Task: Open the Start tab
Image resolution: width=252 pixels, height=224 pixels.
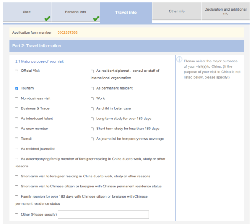Action: [26, 12]
